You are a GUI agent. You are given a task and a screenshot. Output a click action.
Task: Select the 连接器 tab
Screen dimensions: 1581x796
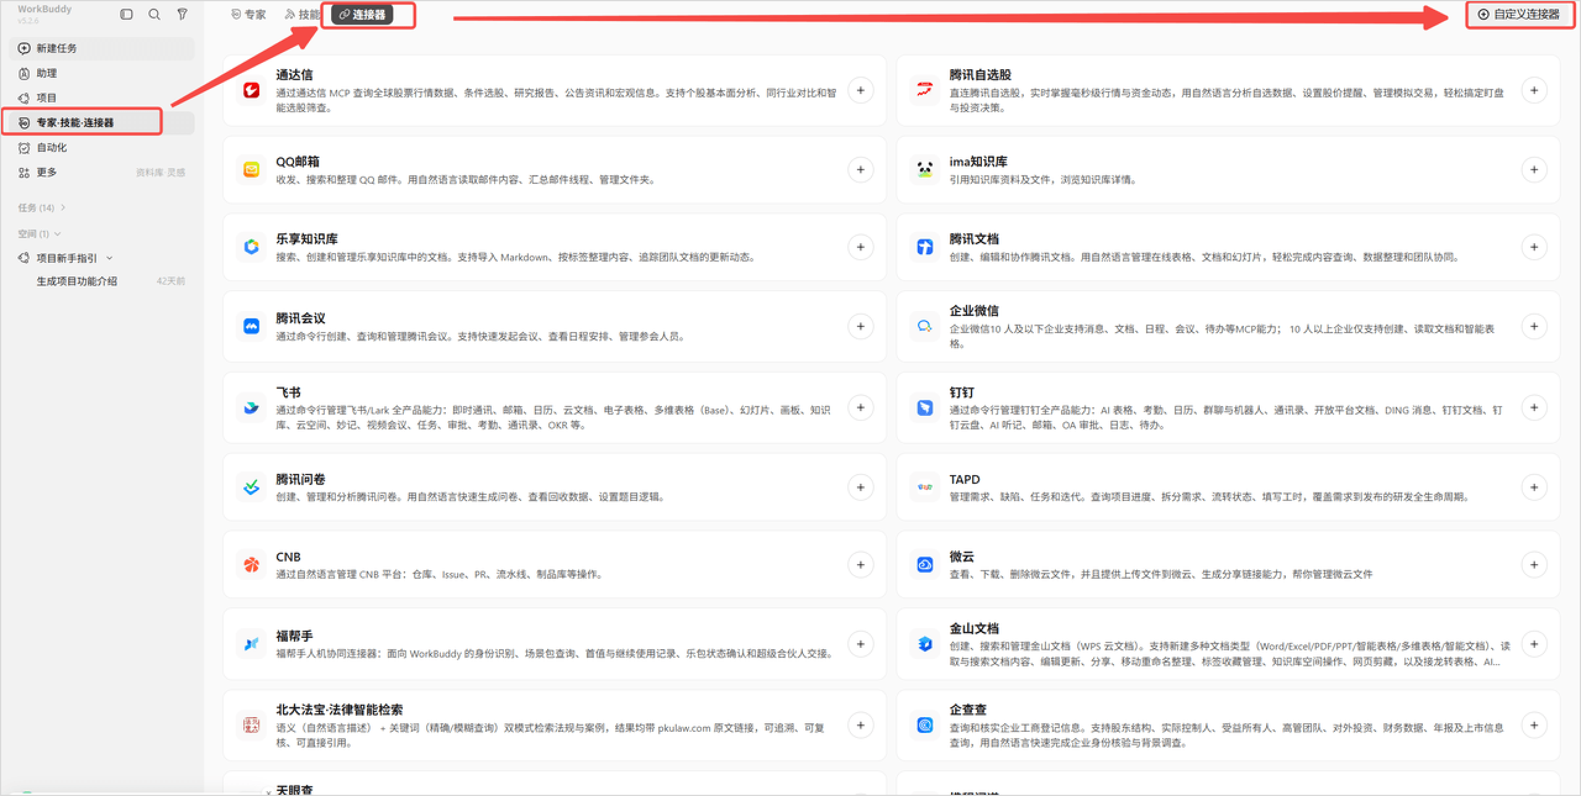[363, 15]
